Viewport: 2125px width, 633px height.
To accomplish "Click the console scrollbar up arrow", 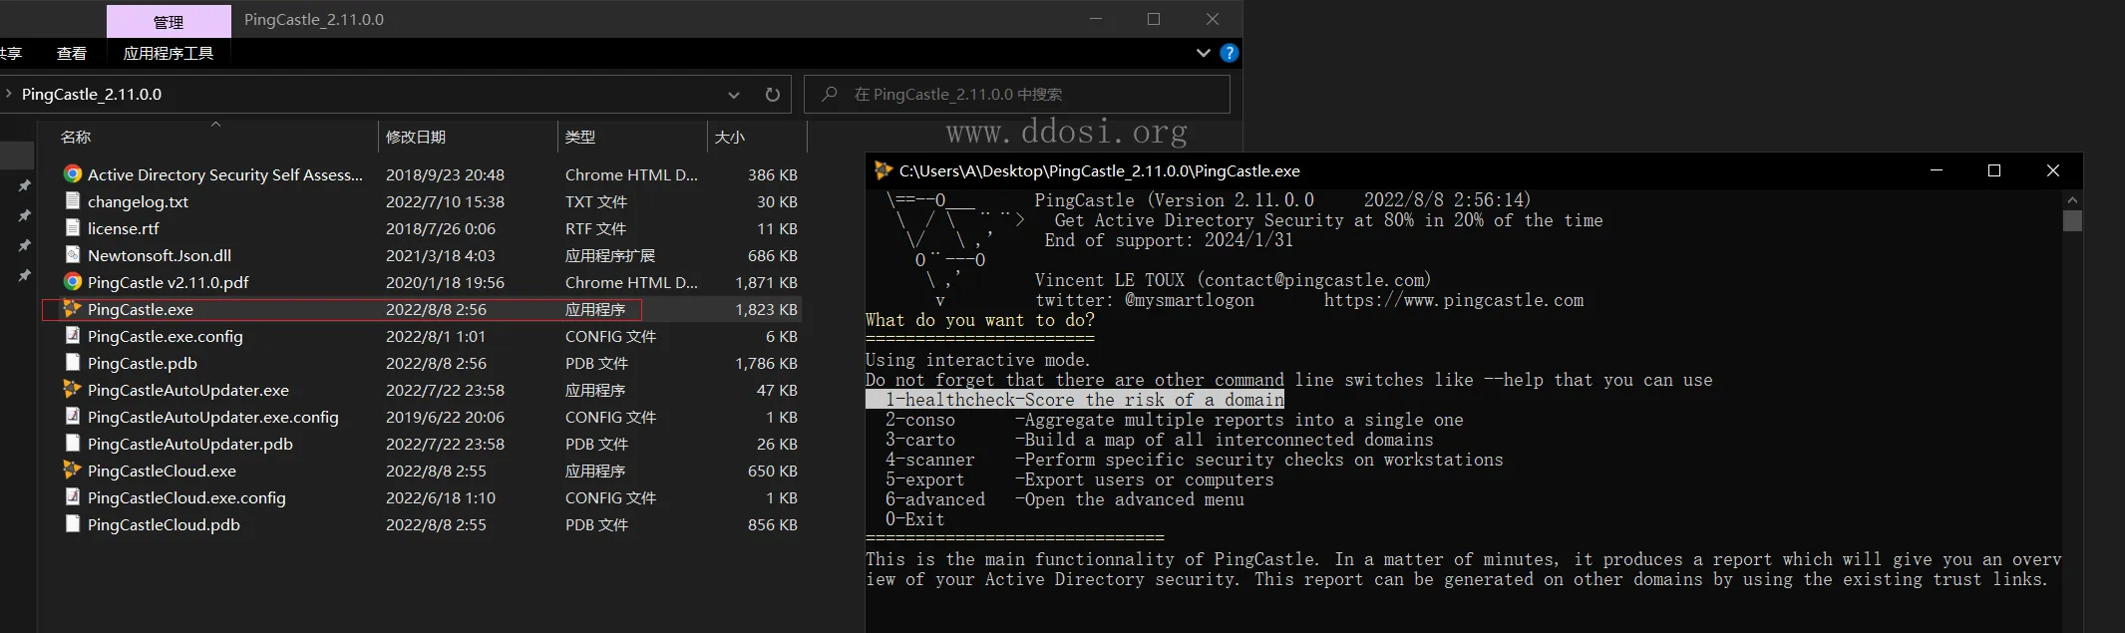I will pyautogui.click(x=2072, y=199).
